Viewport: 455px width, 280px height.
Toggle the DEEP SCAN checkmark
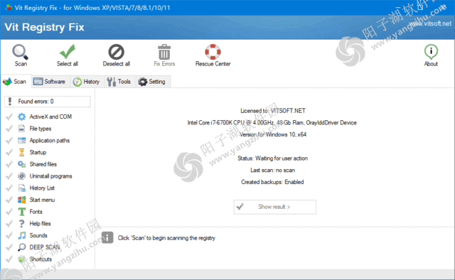(9, 247)
